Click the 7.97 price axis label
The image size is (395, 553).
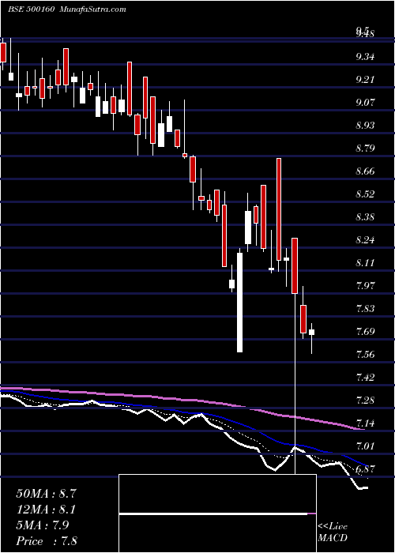(x=365, y=286)
